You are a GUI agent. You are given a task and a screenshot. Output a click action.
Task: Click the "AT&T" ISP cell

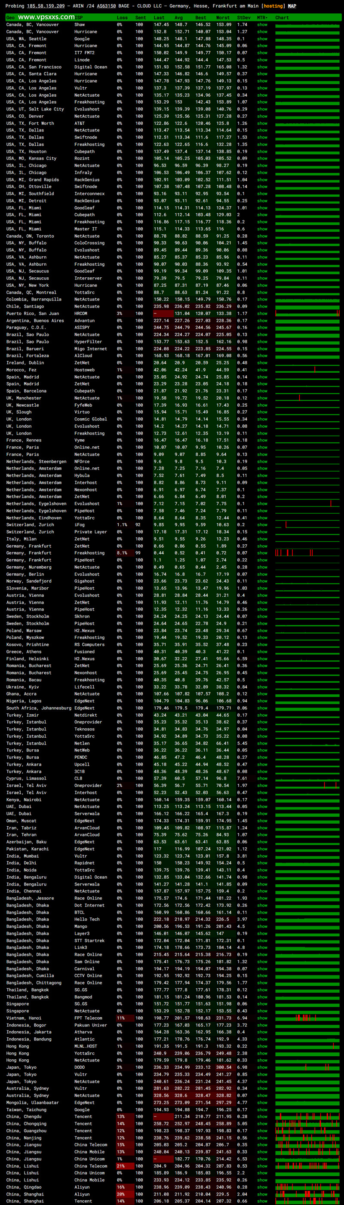click(x=80, y=123)
